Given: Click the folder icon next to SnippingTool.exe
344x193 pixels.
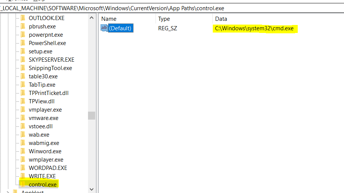Looking at the screenshot, I should (23, 68).
